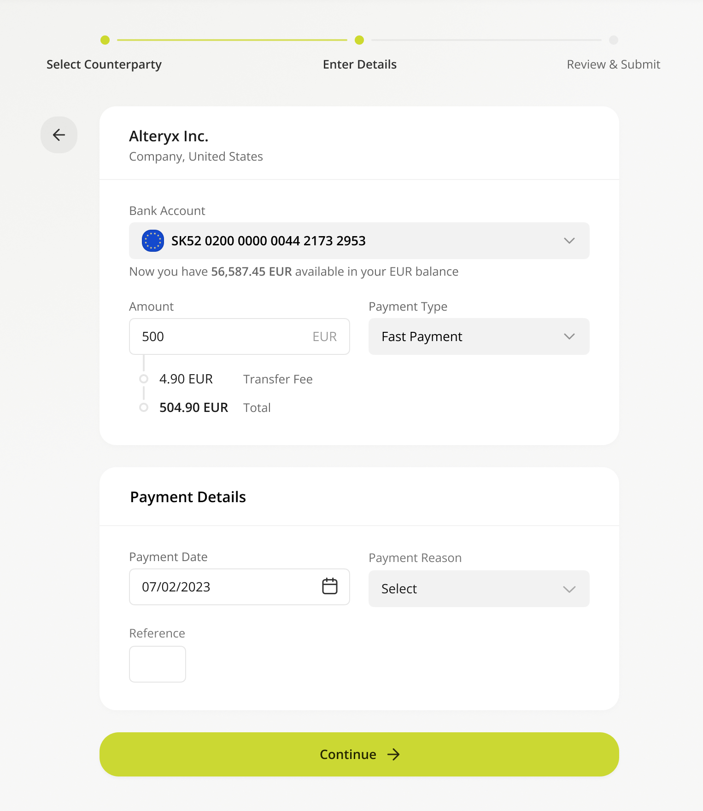Click the back arrow button
This screenshot has width=703, height=811.
pyautogui.click(x=59, y=135)
